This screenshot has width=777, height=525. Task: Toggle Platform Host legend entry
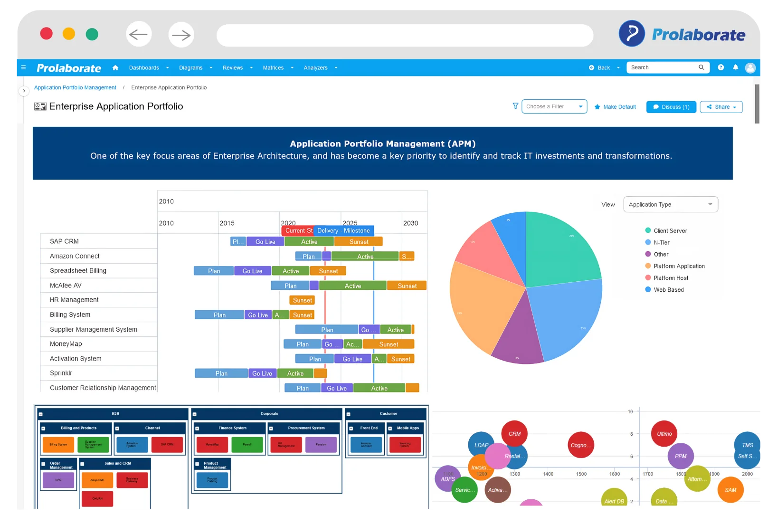pyautogui.click(x=670, y=278)
